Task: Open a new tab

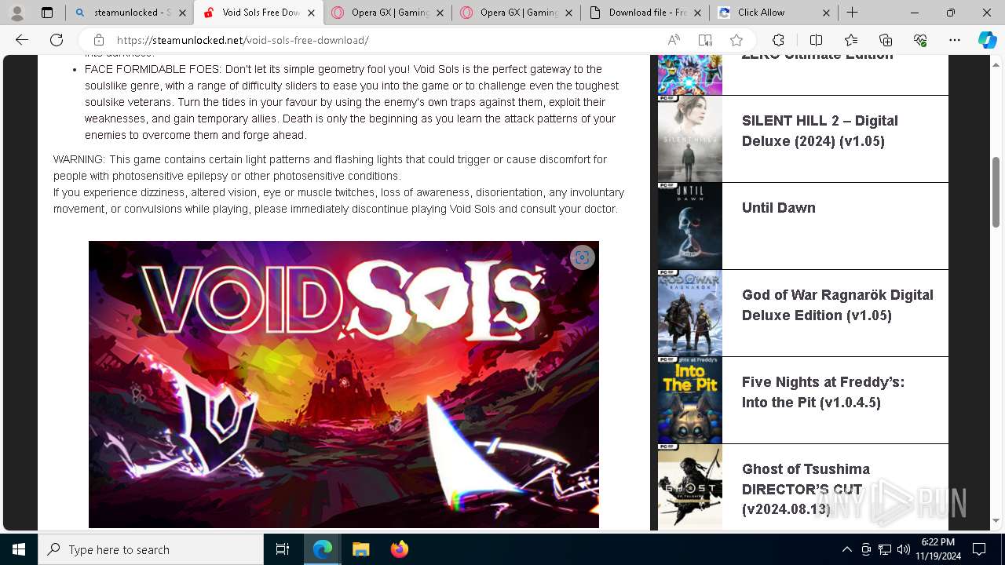Action: [x=852, y=13]
